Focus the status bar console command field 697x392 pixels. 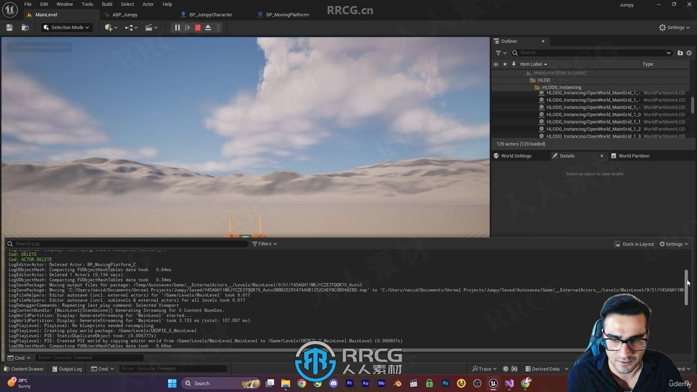(x=173, y=369)
